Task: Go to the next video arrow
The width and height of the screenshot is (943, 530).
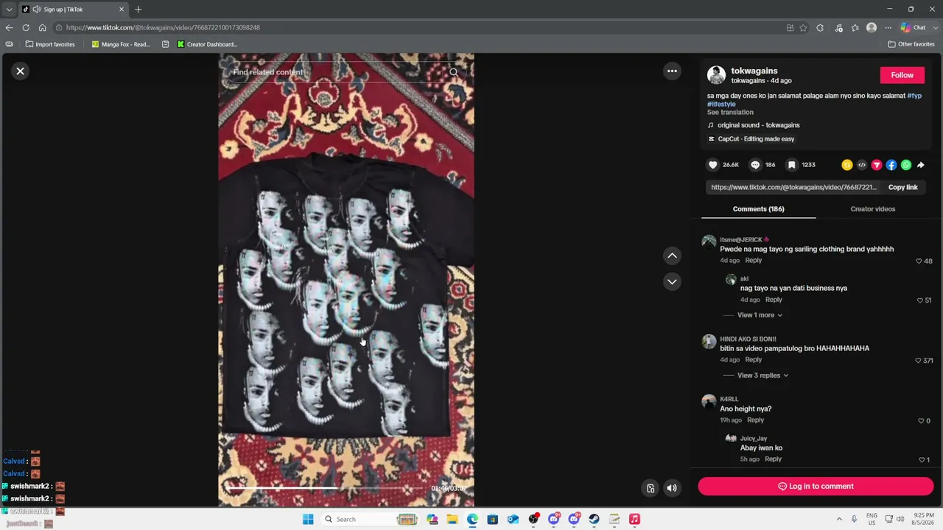Action: tap(672, 281)
